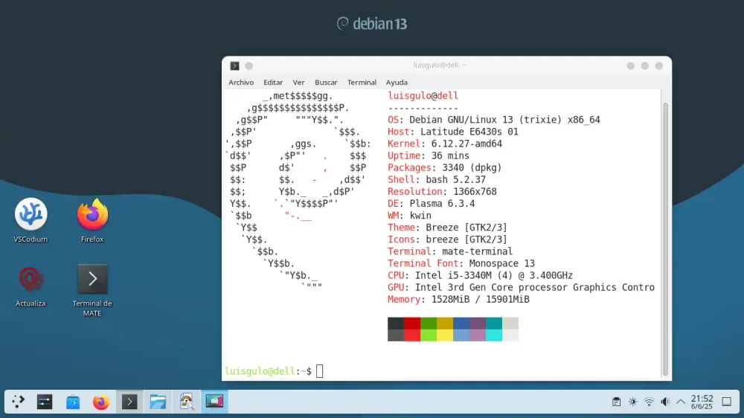This screenshot has height=418, width=744.
Task: Open the Ayuda menu
Action: 397,83
